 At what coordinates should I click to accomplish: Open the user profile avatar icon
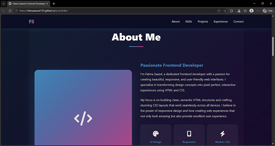pos(252,11)
